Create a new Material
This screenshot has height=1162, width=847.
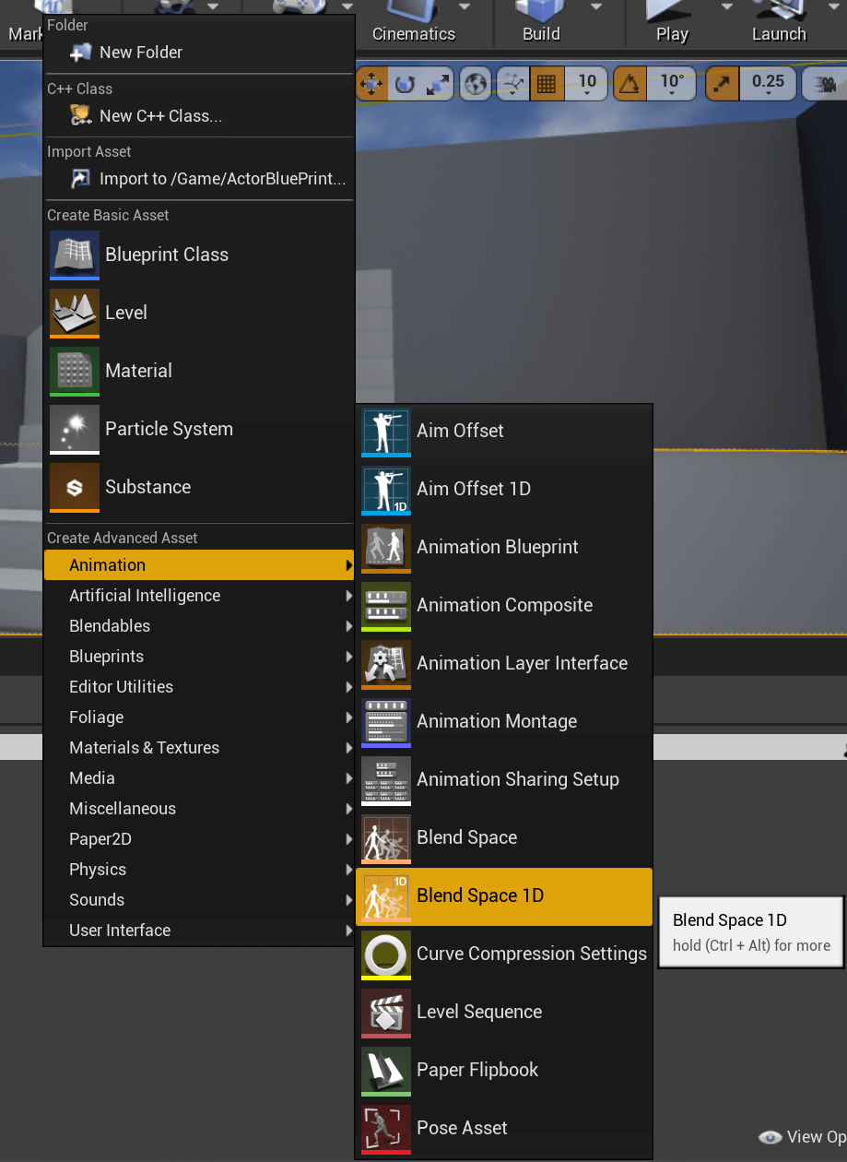click(199, 371)
